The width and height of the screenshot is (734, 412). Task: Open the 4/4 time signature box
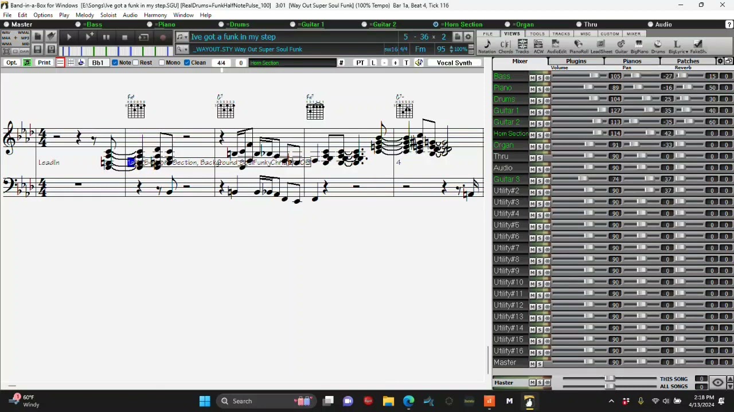click(221, 62)
